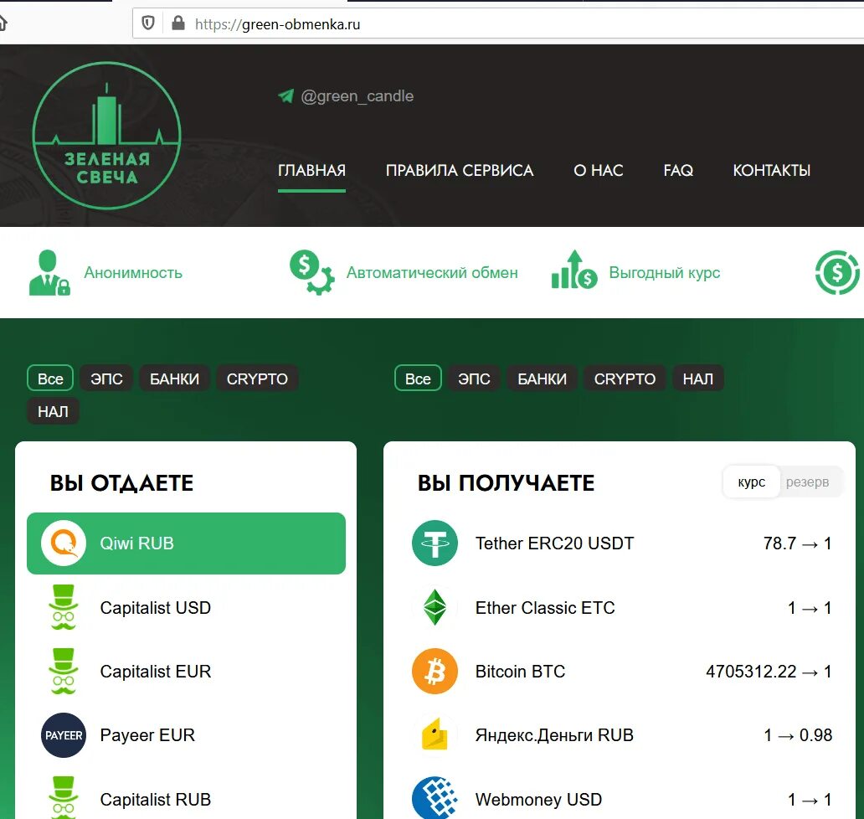Click the 78.7 → 1 rate
The width and height of the screenshot is (864, 819).
point(797,543)
